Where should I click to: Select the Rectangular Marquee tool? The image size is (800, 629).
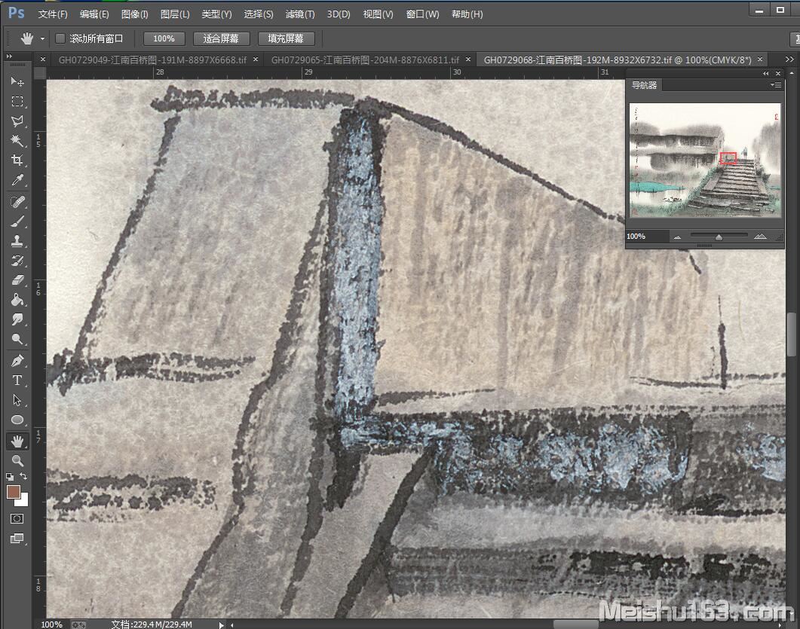click(17, 102)
